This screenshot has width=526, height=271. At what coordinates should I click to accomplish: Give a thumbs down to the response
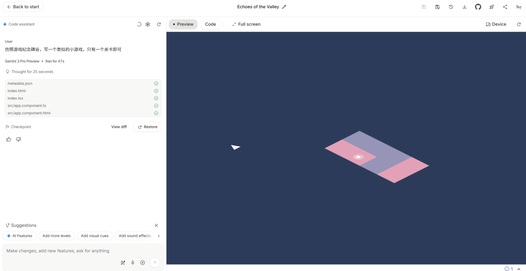19,139
